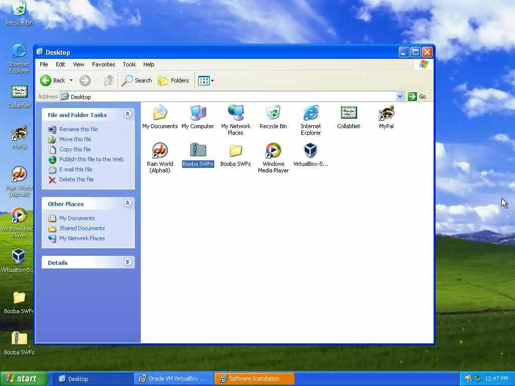The image size is (515, 386).
Task: Select My Computer icon in Explorer window
Action: [x=198, y=113]
